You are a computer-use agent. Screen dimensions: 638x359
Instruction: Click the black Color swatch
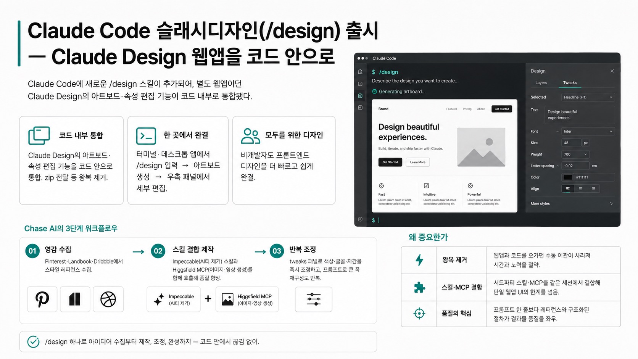coord(568,177)
